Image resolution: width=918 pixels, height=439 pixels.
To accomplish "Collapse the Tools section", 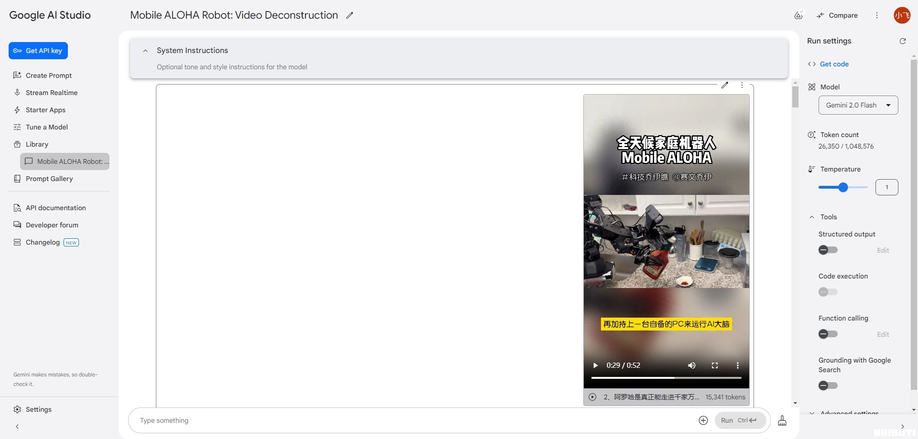I will 812,217.
